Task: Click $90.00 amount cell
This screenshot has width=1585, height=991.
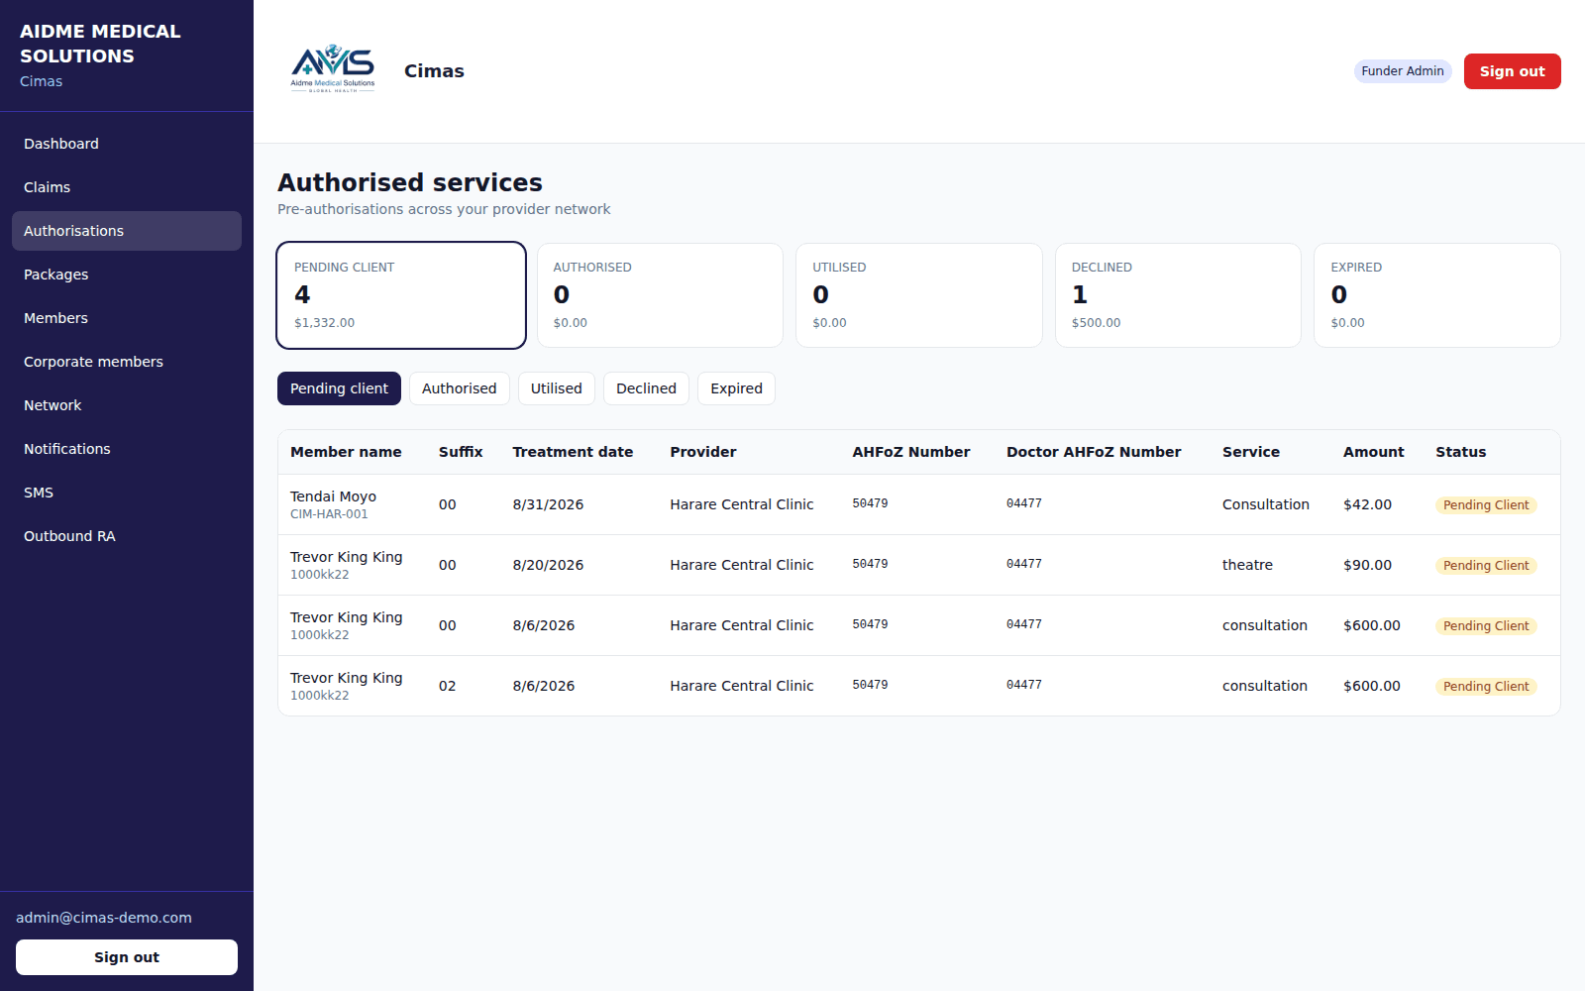Action: coord(1367,565)
